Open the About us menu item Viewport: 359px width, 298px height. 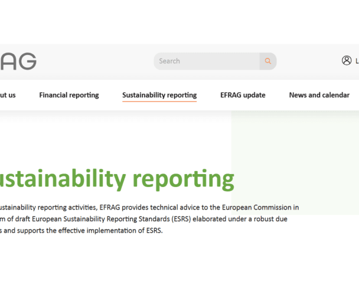pos(8,95)
